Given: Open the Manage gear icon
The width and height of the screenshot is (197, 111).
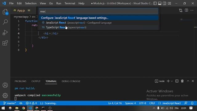Looking at the screenshot, I should pyautogui.click(x=5, y=96).
